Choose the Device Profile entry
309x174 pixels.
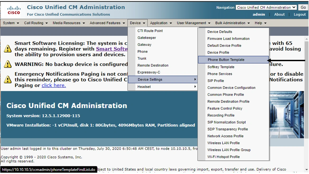233,52
